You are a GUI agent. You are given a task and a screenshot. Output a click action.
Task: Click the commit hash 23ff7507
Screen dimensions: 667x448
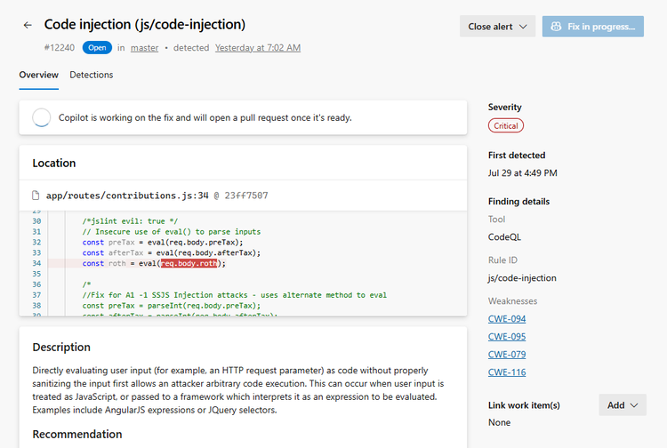246,196
